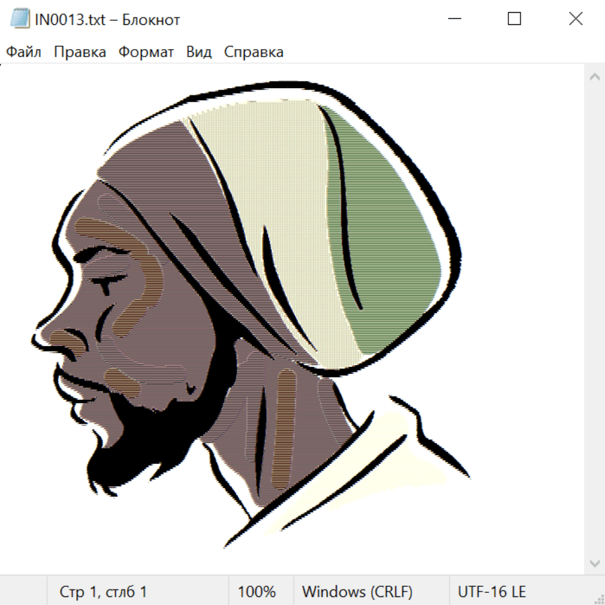605x605 pixels.
Task: Maximize the Блокнот window
Action: (514, 19)
